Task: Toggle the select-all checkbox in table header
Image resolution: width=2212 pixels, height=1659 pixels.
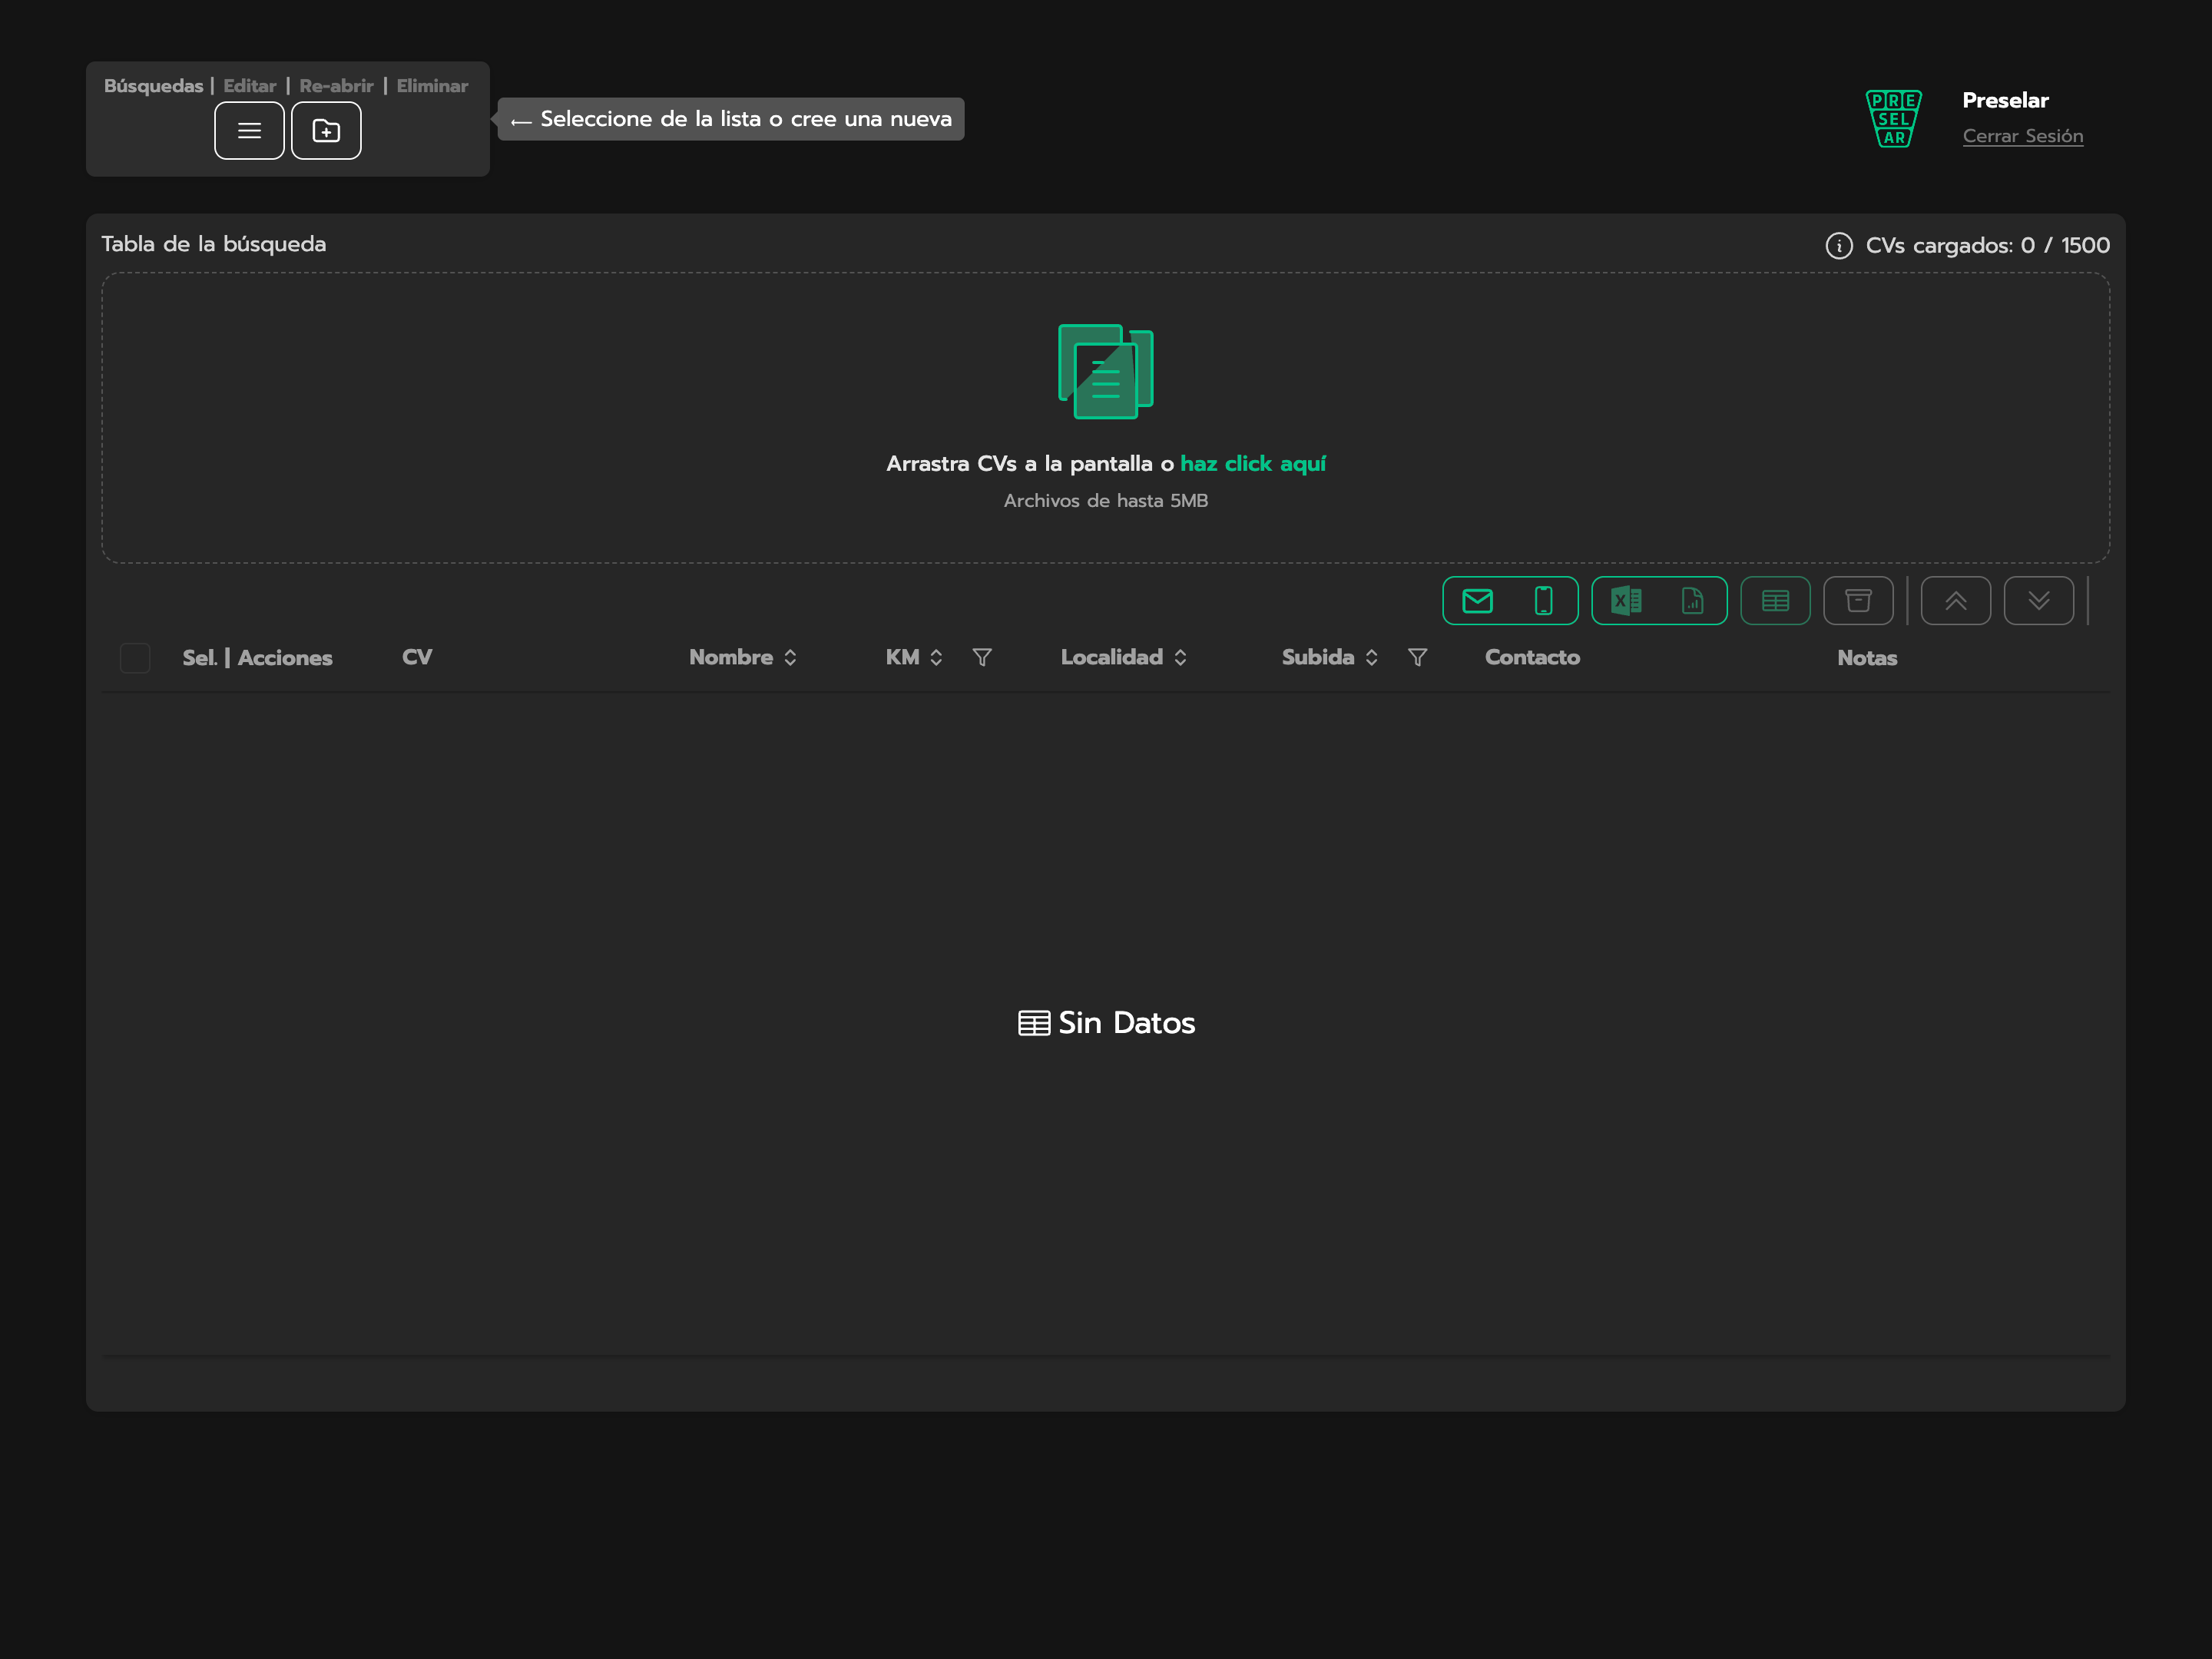Action: 135,658
